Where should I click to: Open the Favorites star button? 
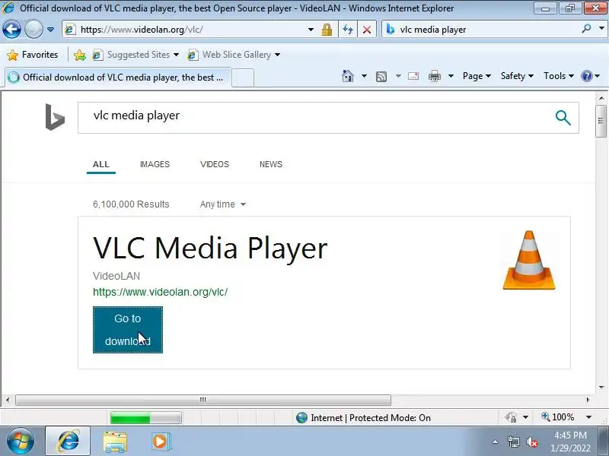[x=33, y=55]
